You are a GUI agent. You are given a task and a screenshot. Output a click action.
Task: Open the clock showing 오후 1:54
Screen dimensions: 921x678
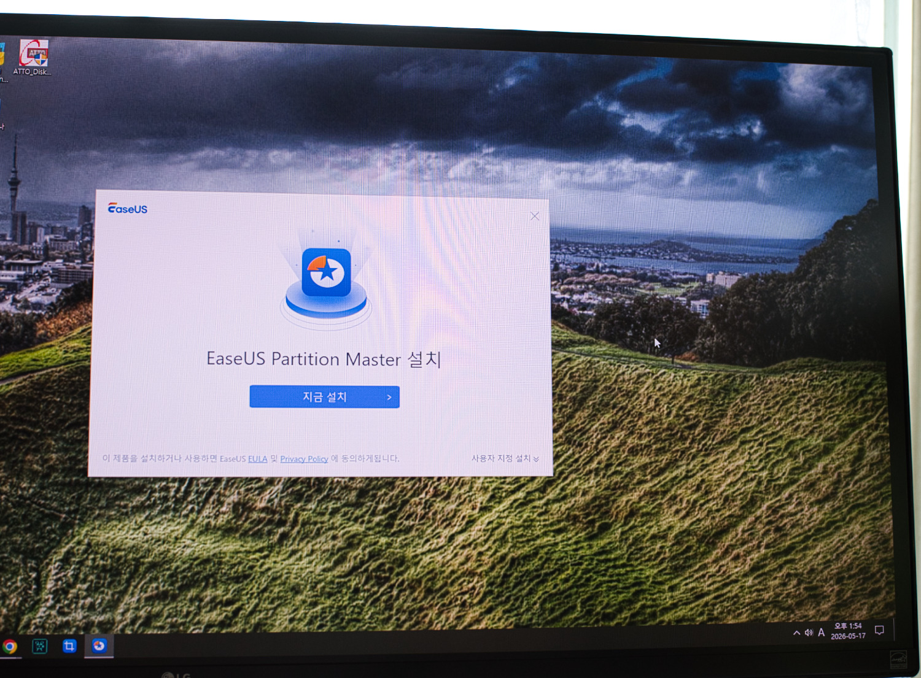(x=848, y=631)
